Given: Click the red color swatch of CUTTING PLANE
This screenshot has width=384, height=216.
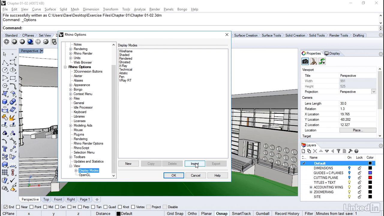Looking at the screenshot, I should (370, 178).
